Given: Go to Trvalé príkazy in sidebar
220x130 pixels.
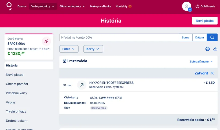Looking at the screenshot, I should pyautogui.click(x=16, y=112).
